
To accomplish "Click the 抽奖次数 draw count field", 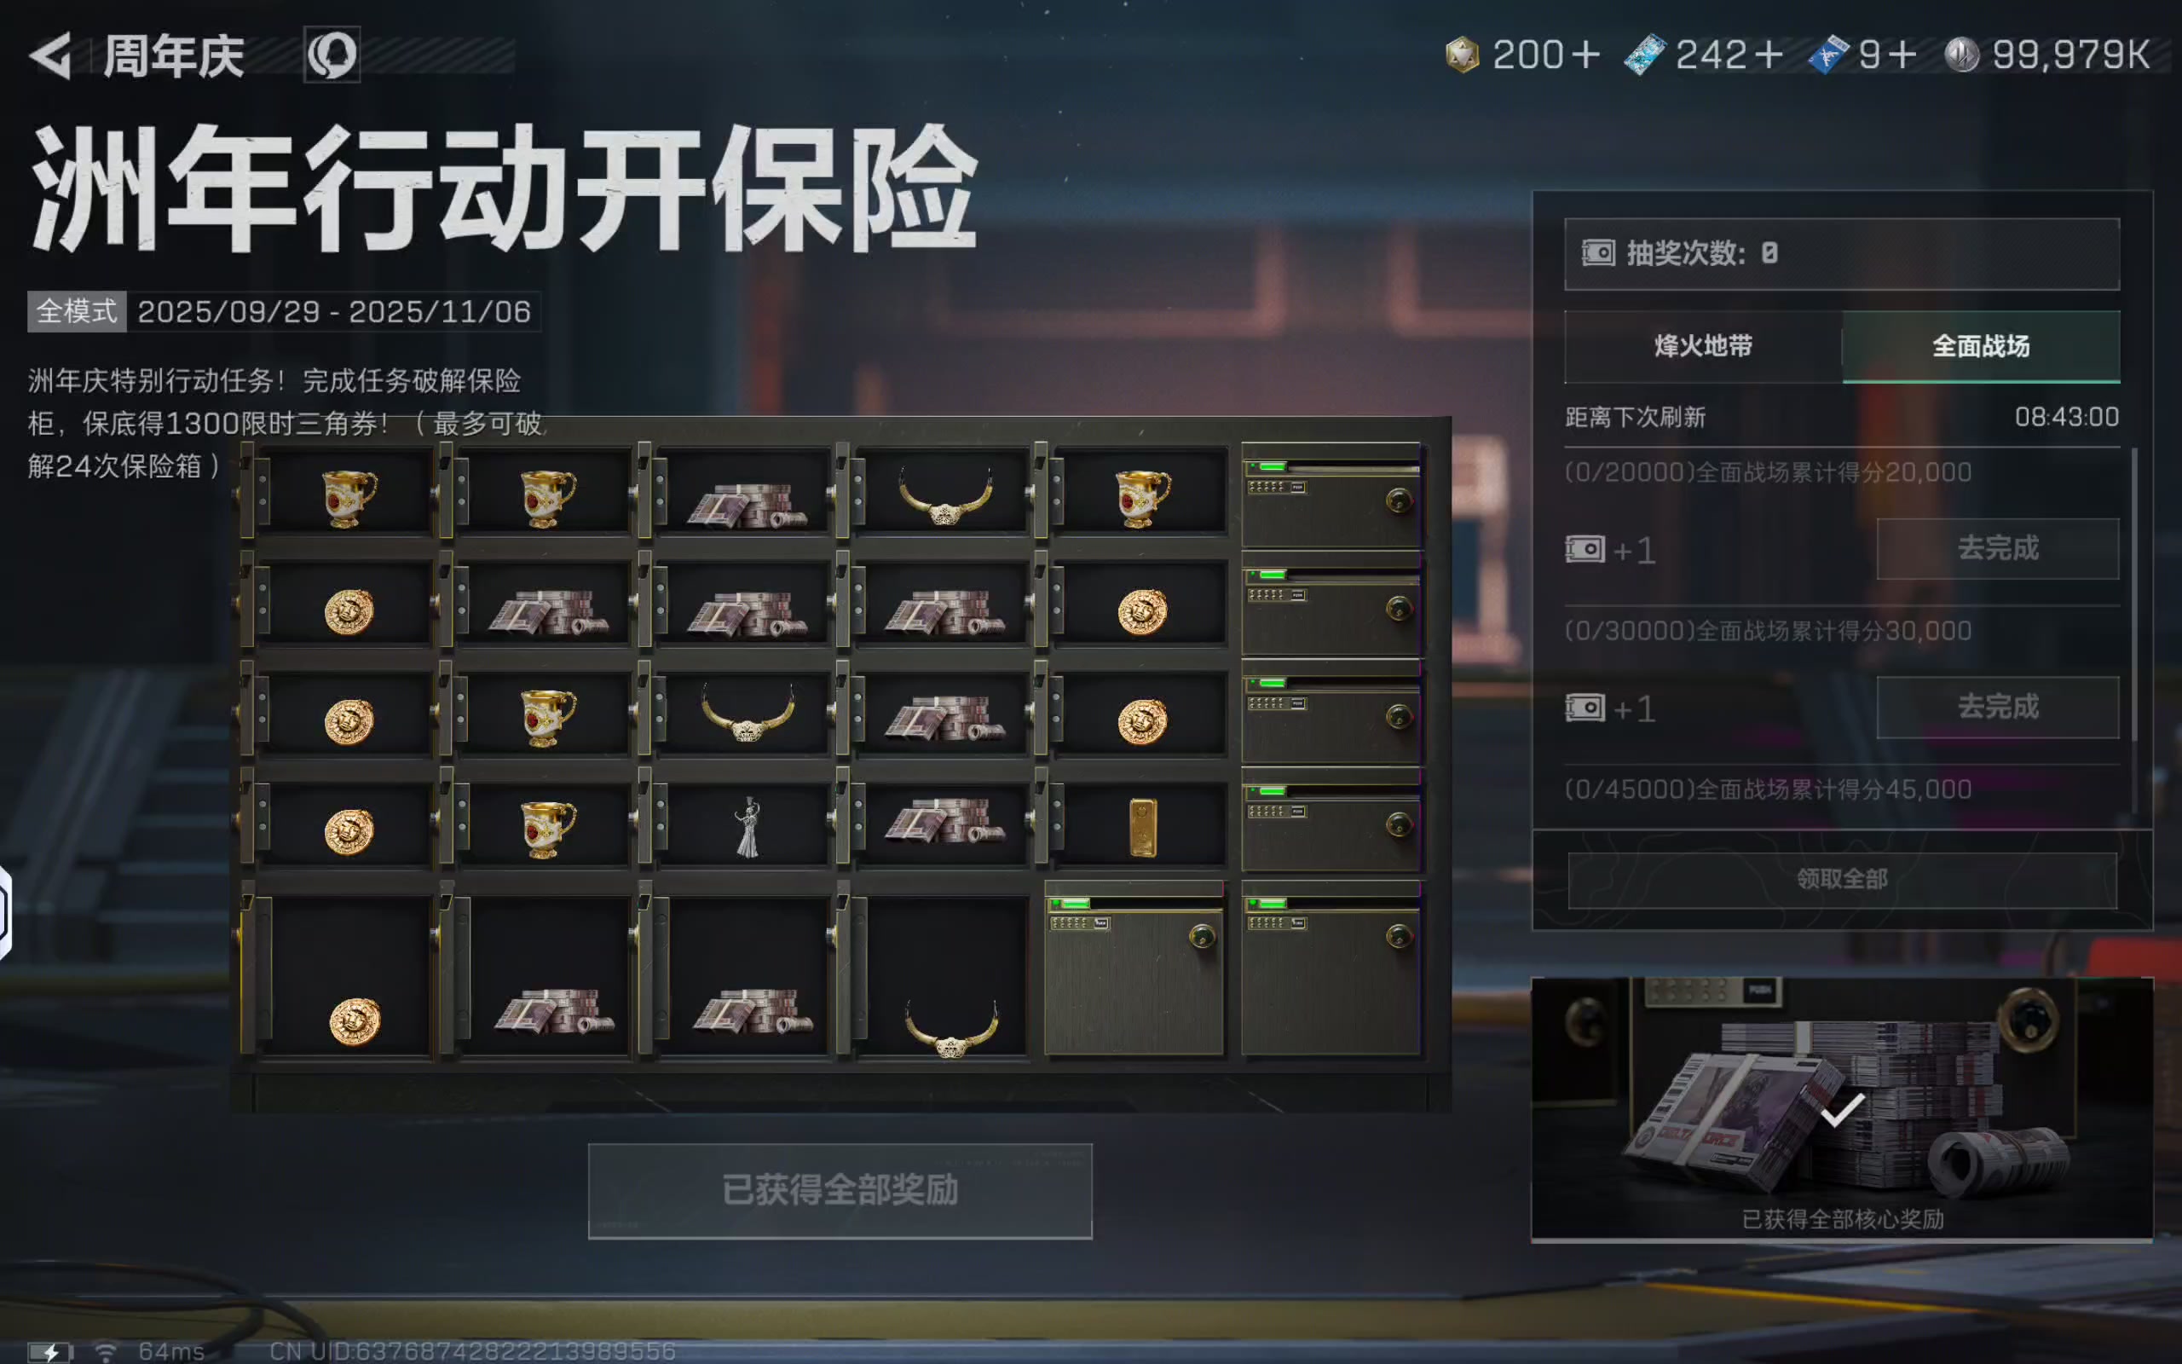I will pyautogui.click(x=1842, y=253).
